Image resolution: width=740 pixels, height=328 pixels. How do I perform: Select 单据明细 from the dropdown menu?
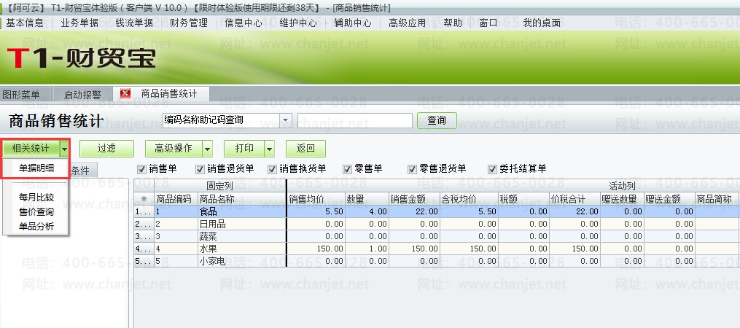tap(36, 168)
